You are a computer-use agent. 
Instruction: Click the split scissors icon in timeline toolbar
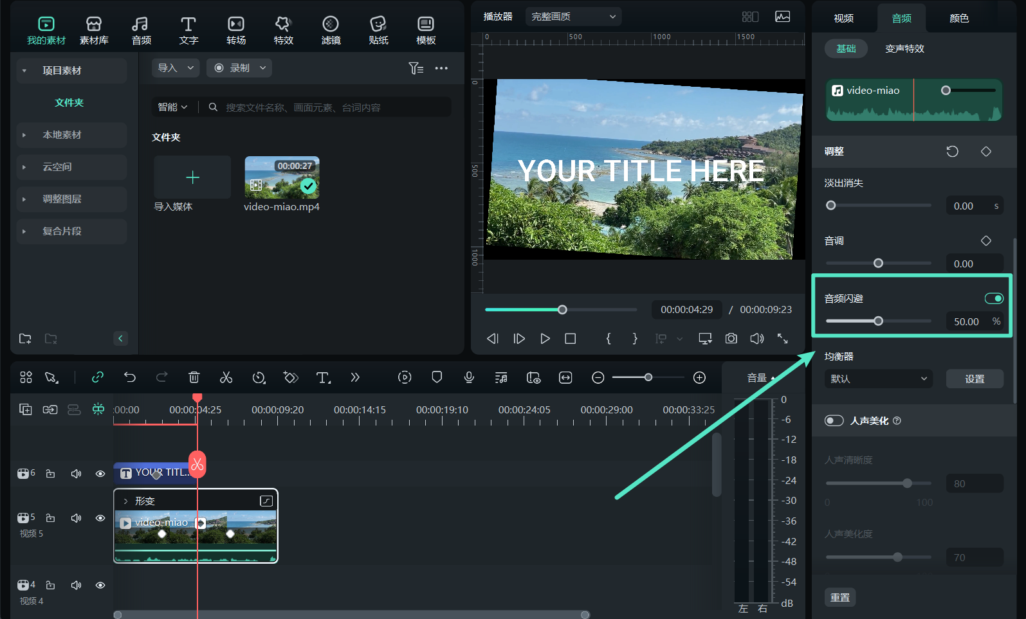[x=226, y=377]
